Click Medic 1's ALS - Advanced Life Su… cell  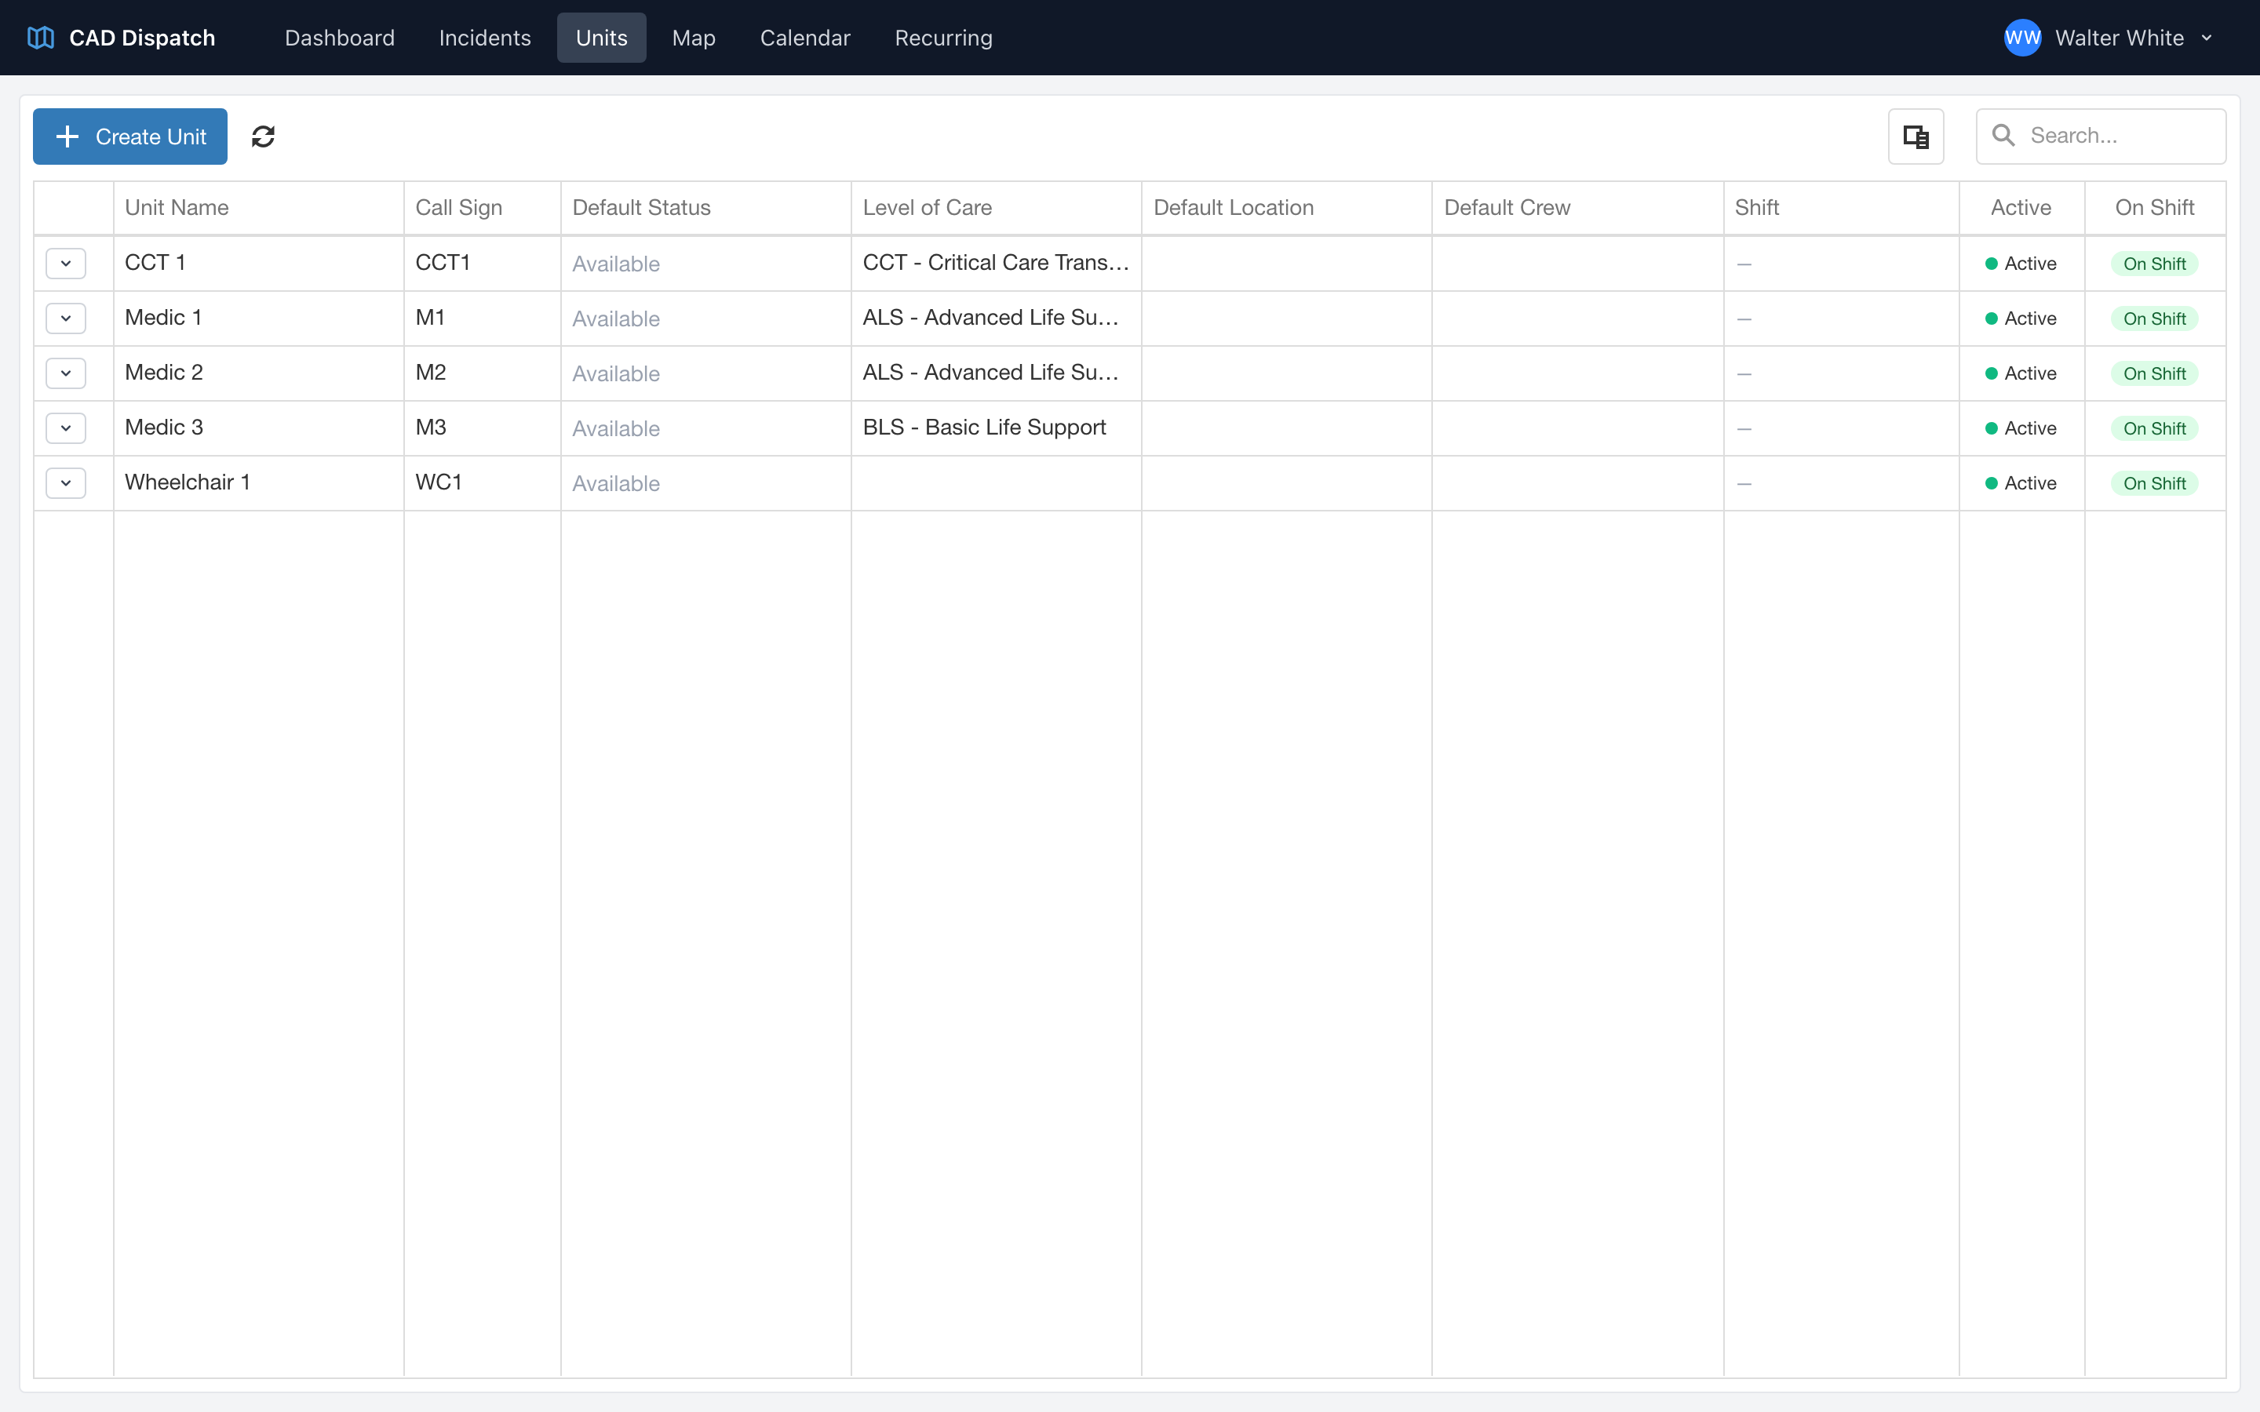997,318
